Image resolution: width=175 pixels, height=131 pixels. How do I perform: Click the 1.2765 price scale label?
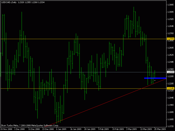point(171,34)
